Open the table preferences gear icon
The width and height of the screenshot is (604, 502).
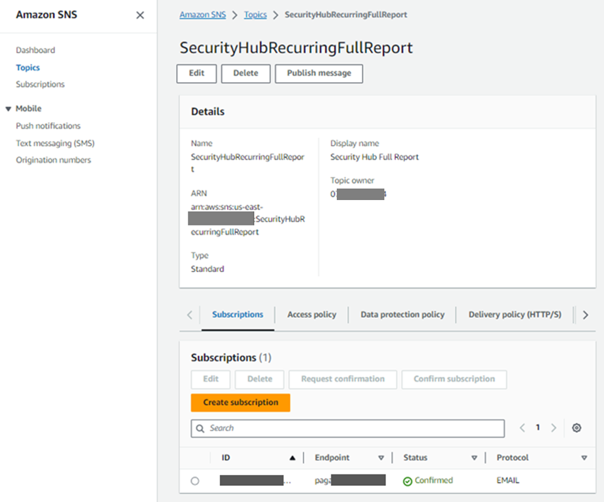[577, 428]
